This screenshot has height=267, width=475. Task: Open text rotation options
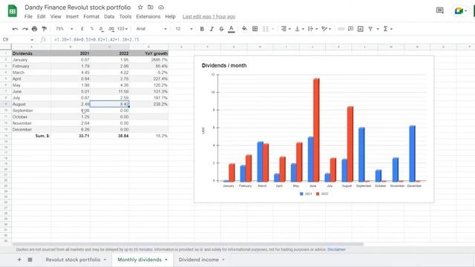pyautogui.click(x=326, y=29)
